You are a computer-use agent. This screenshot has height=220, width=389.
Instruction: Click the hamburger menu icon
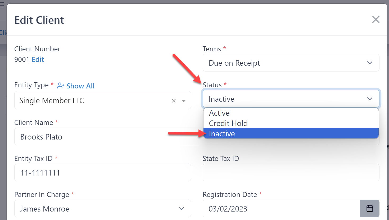click(x=2, y=5)
